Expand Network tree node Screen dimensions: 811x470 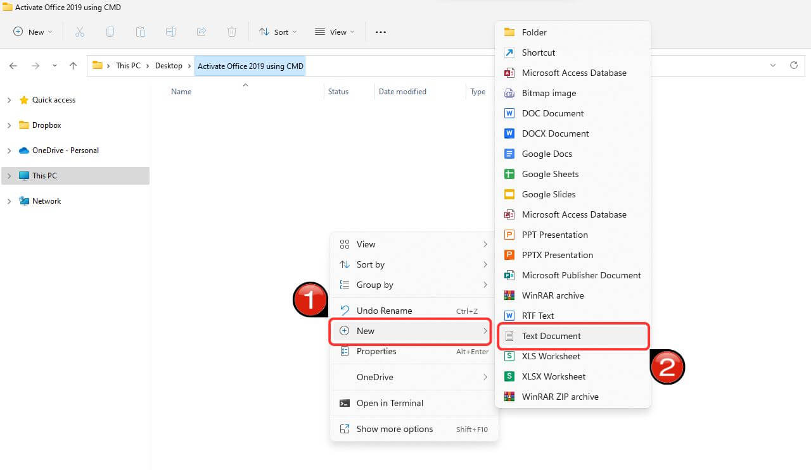9,201
